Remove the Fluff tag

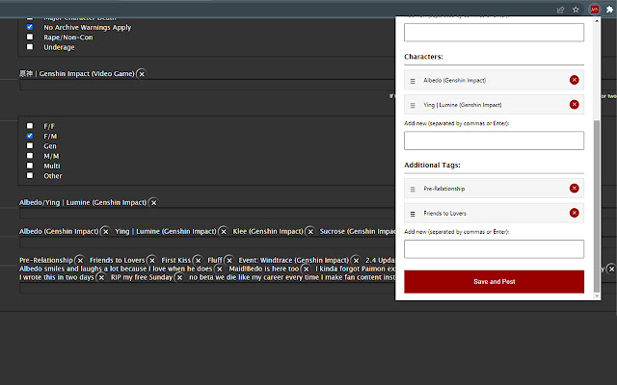tap(229, 260)
